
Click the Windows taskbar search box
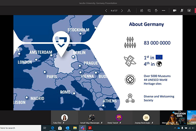coord(20,128)
